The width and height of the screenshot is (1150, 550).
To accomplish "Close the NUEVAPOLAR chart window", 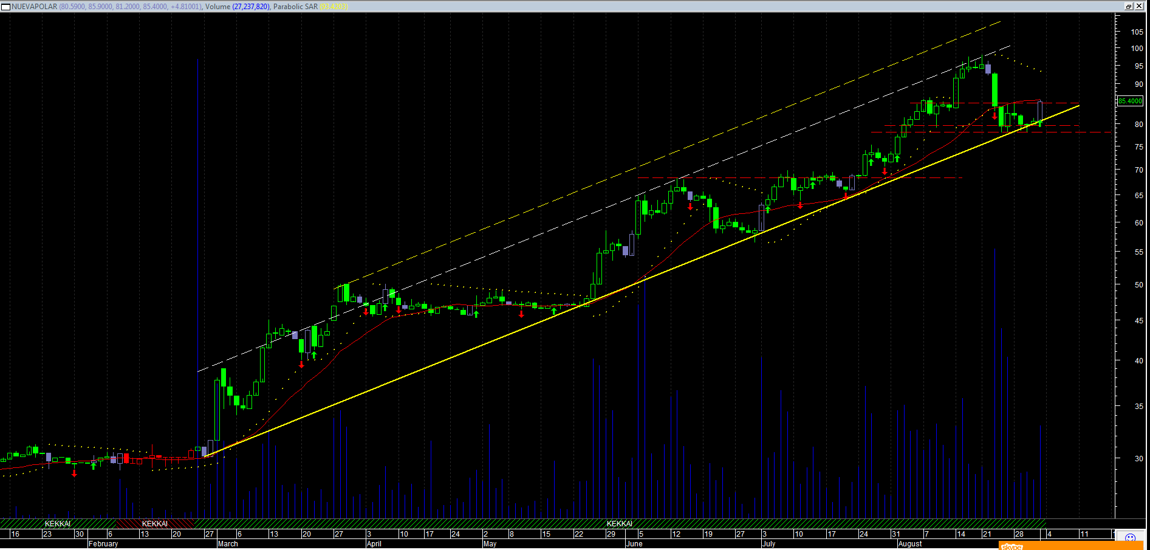I will coord(1139,6).
